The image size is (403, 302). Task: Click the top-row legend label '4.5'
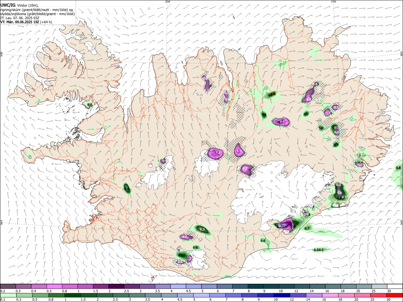(188, 291)
